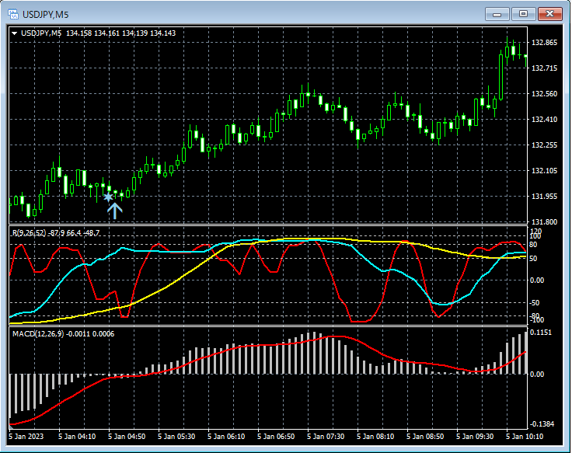
Task: Click the 0.1151 MACD scale value
Action: tap(542, 333)
